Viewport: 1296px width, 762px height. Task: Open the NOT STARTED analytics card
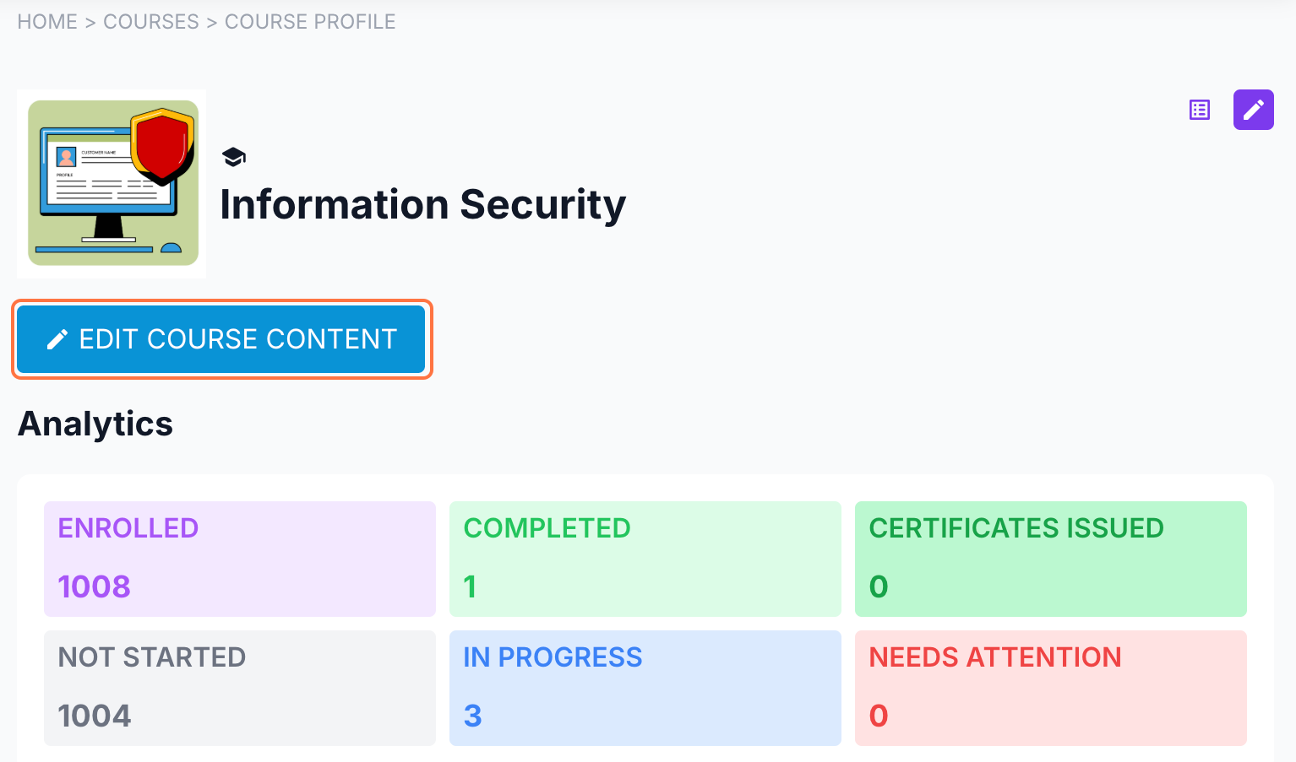click(x=240, y=687)
